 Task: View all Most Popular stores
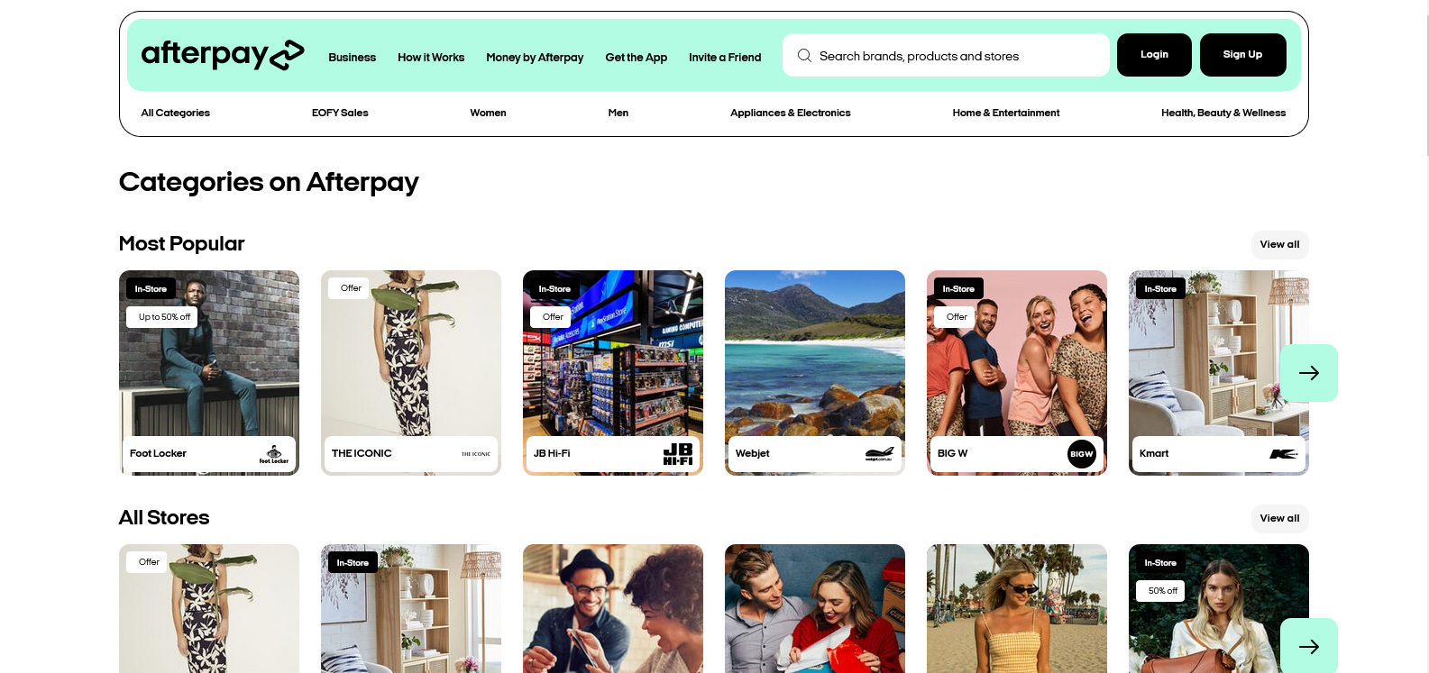coord(1279,244)
